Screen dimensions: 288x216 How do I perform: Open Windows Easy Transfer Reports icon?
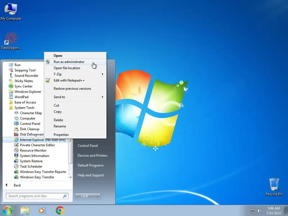(16, 172)
